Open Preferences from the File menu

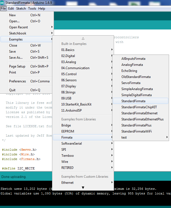pyautogui.click(x=27, y=81)
